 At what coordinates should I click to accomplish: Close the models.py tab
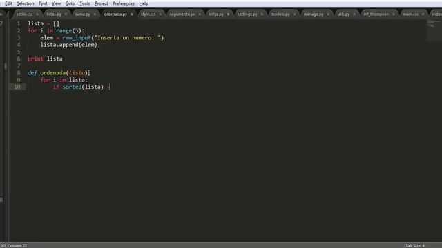pos(294,14)
